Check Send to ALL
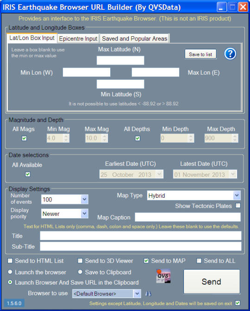250x311 pixels. coord(199,260)
